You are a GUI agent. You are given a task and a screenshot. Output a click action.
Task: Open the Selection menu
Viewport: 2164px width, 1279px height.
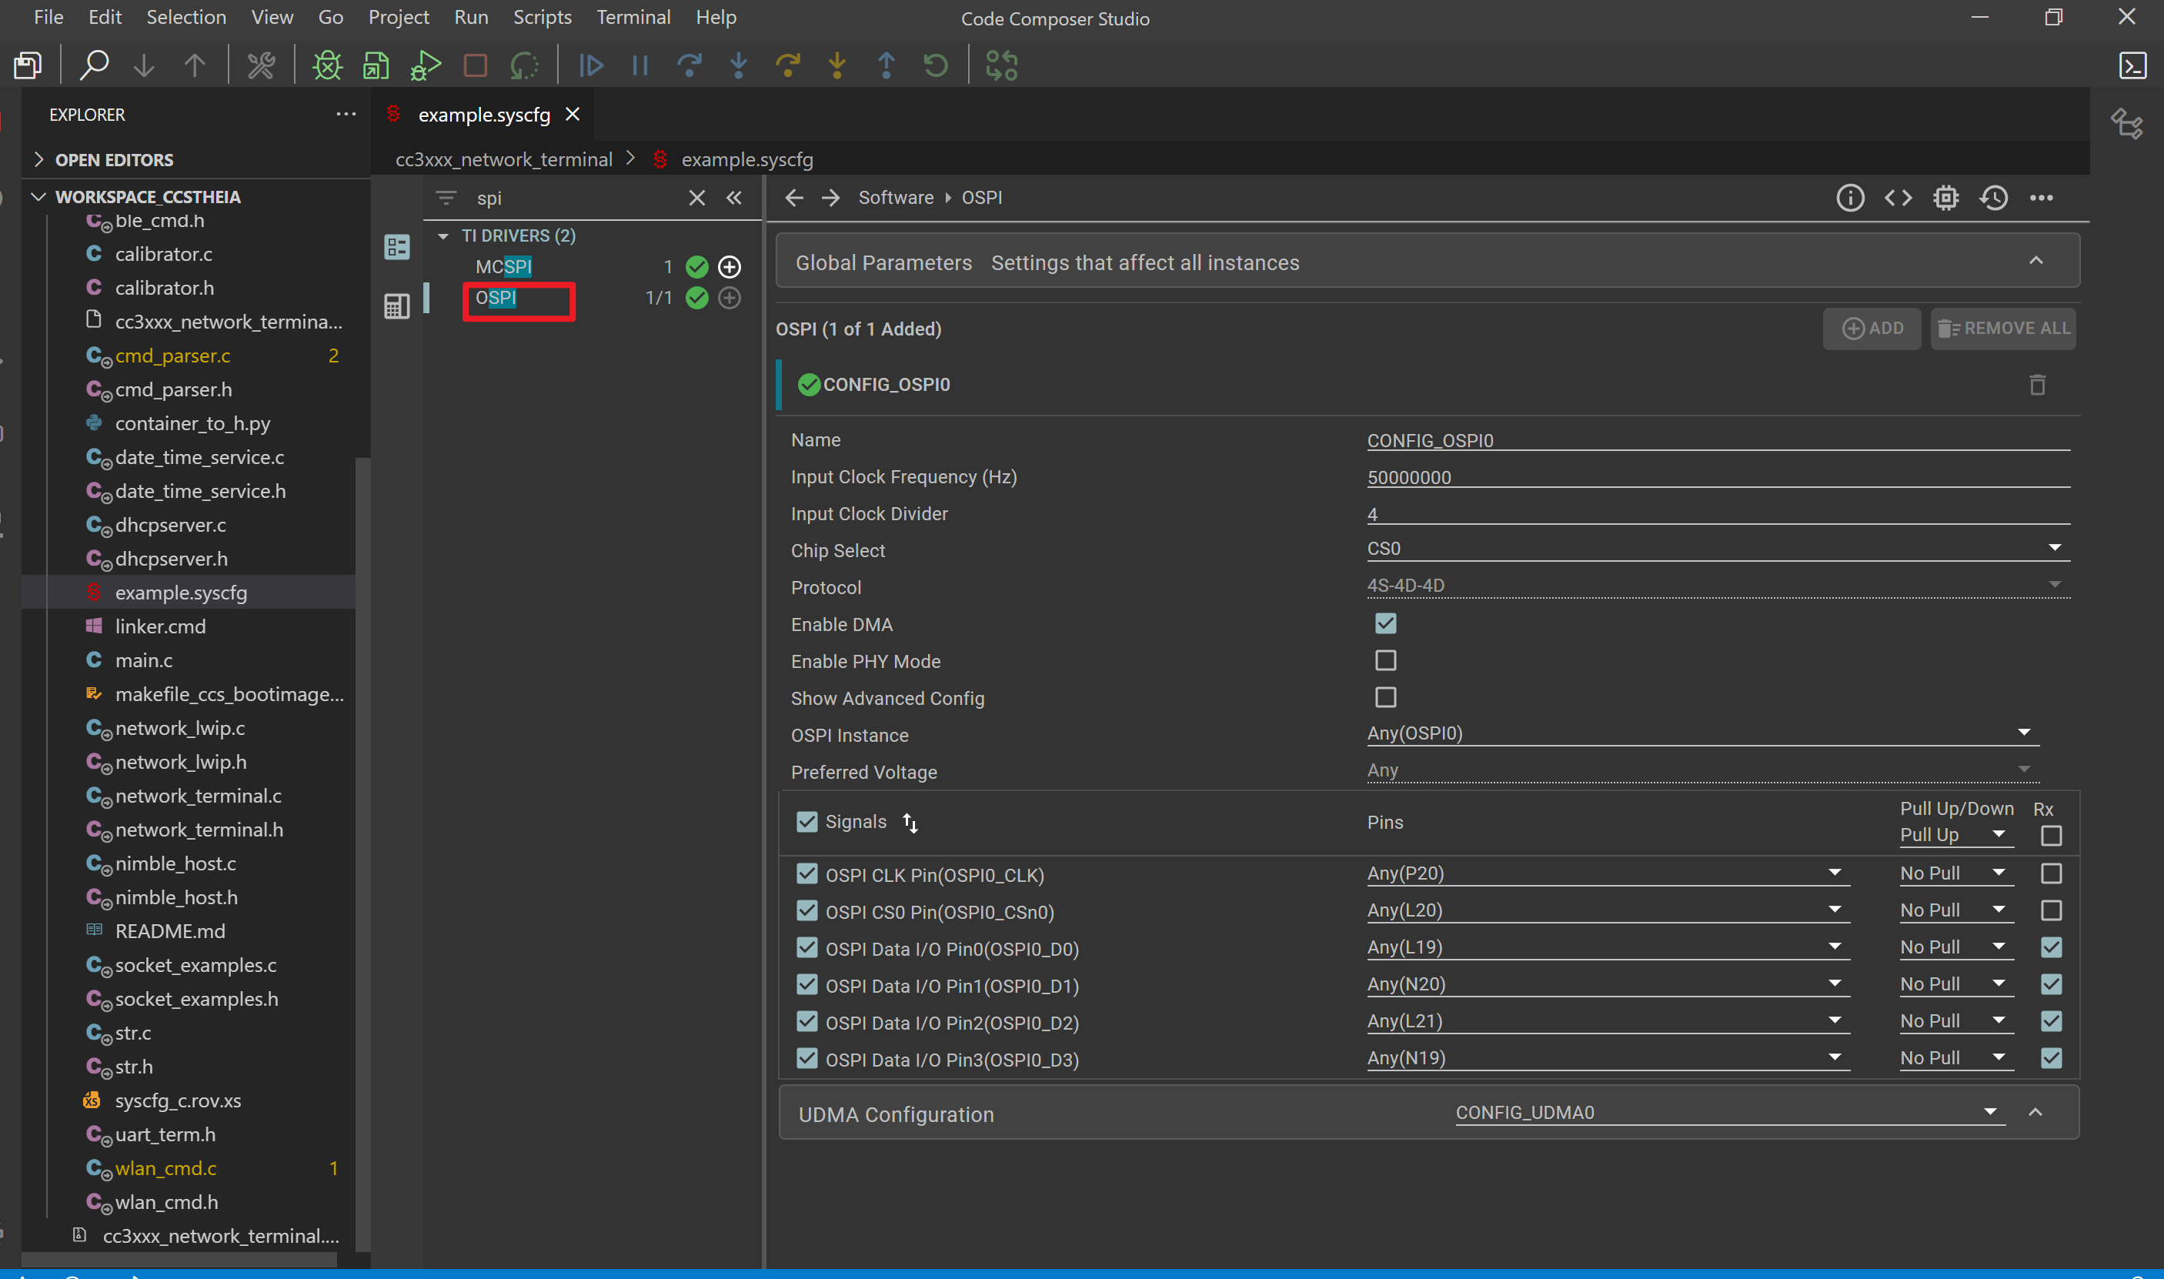click(x=186, y=17)
